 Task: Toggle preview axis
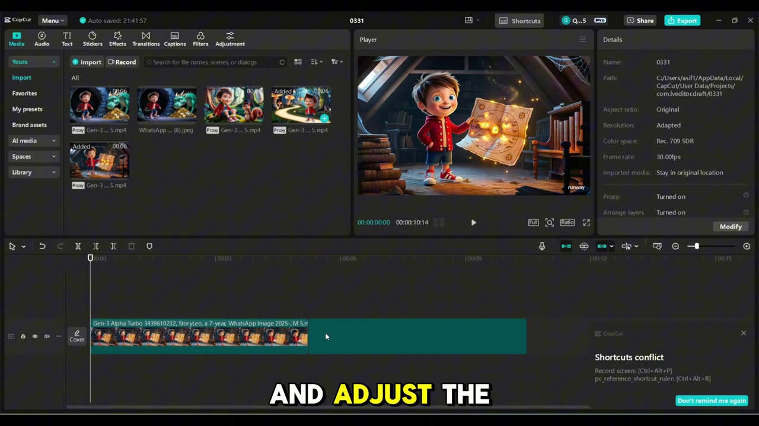click(626, 246)
